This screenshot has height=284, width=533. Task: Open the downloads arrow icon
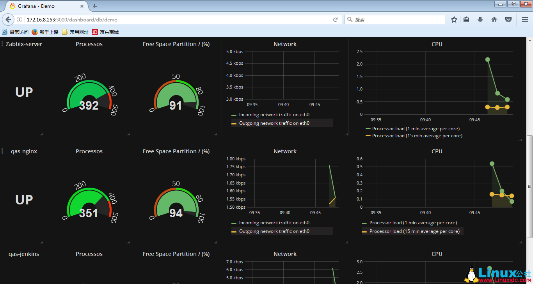pos(480,20)
